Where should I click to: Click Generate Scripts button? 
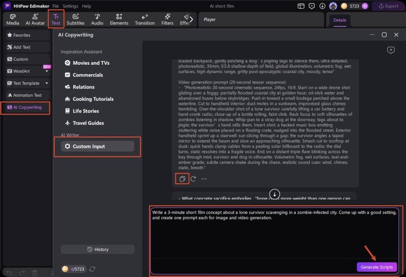coord(377,267)
